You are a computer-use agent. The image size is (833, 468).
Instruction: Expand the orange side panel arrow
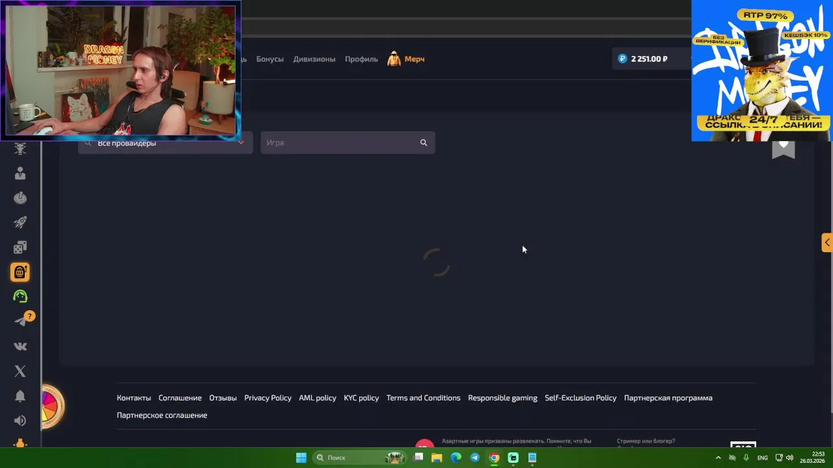click(826, 242)
